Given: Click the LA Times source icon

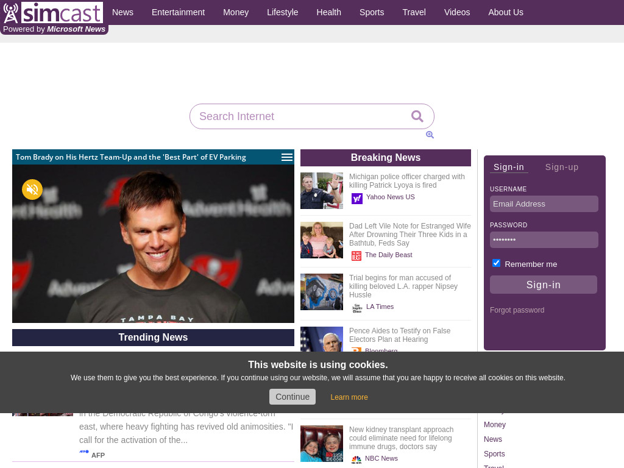Looking at the screenshot, I should [x=357, y=308].
